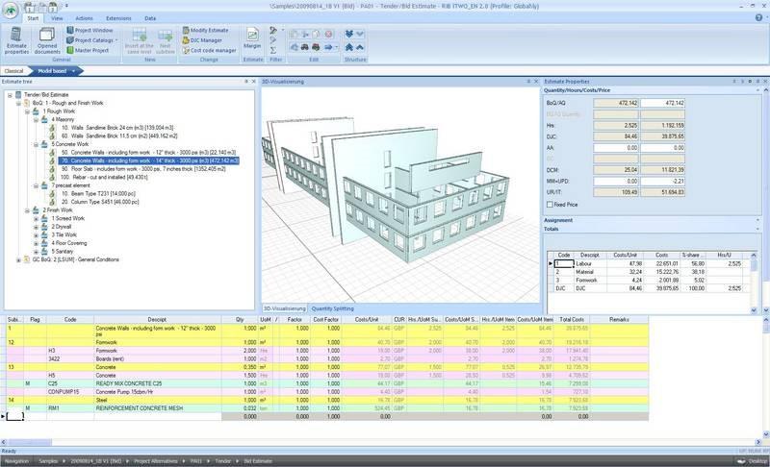This screenshot has width=770, height=467.
Task: Toggle the Fixed Price checkbox
Action: click(550, 205)
